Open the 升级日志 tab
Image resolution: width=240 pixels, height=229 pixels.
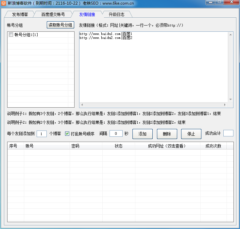click(x=116, y=14)
